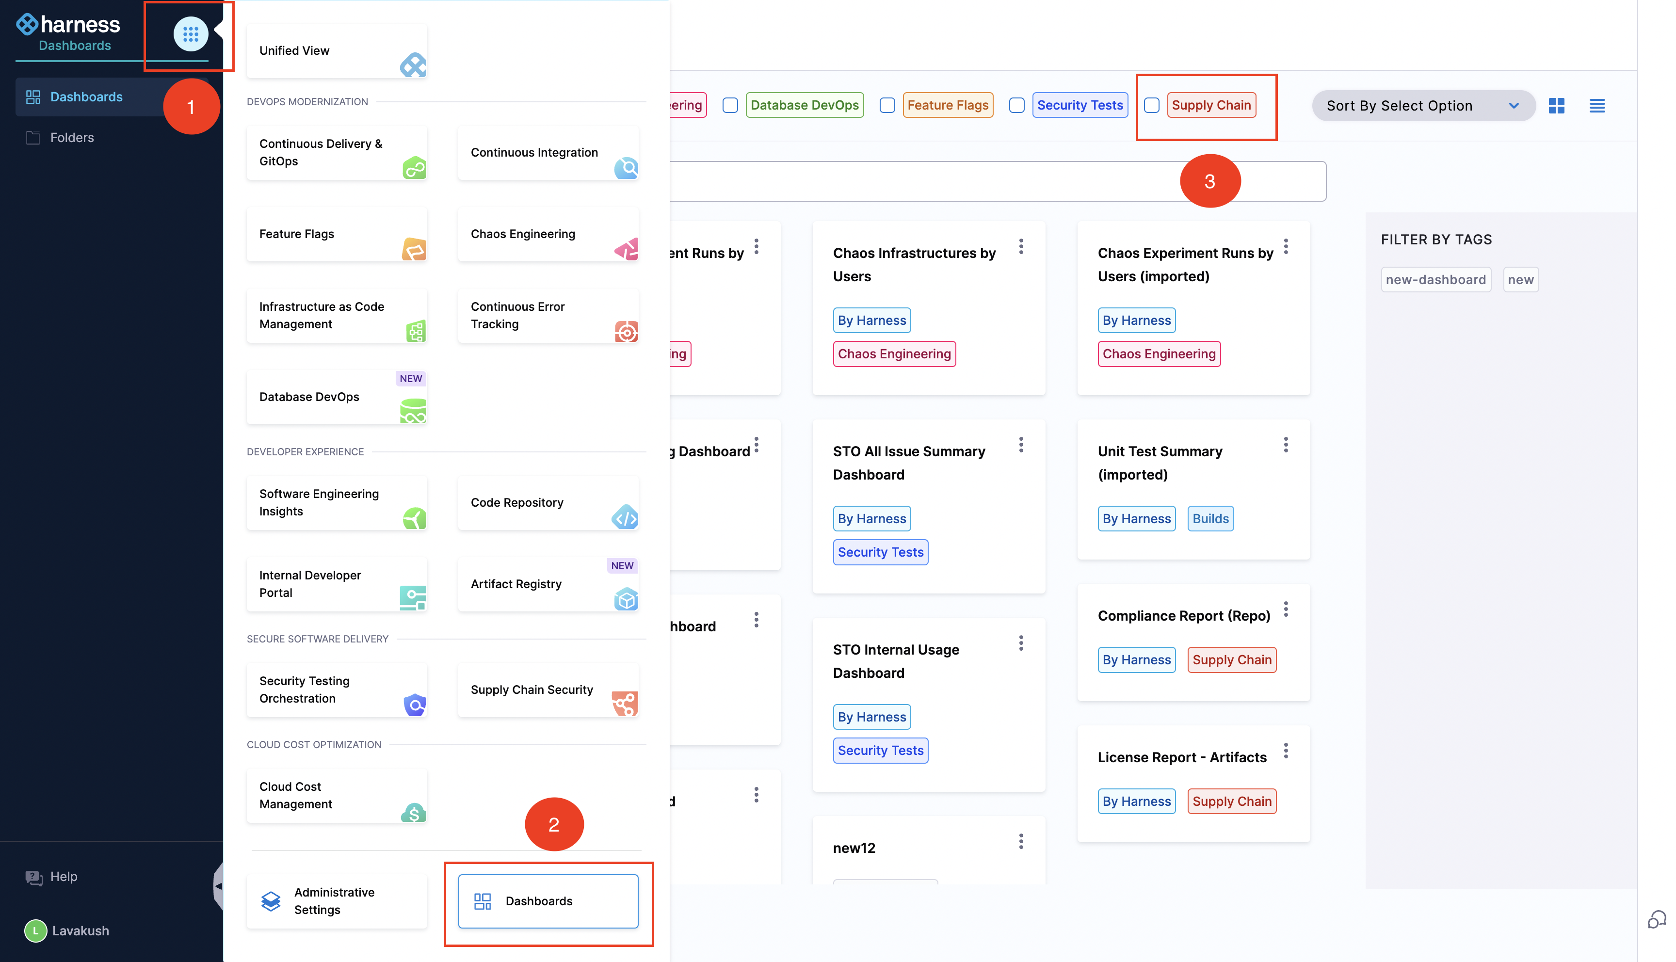Open options menu for Compliance Report (Repo)

point(1286,609)
